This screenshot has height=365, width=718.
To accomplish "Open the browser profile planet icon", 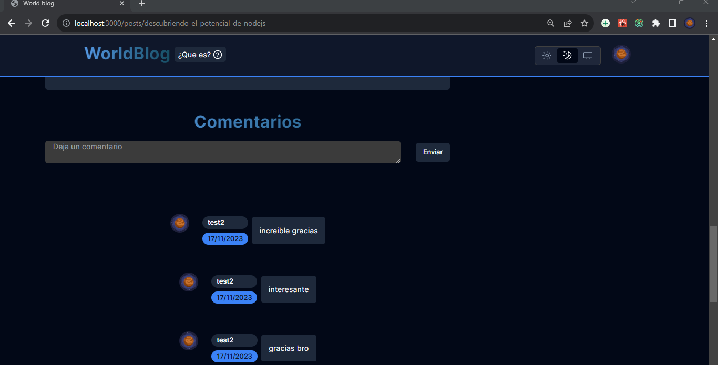I will [690, 23].
